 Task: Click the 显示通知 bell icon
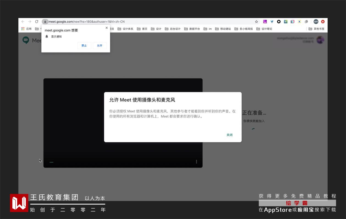(47, 36)
